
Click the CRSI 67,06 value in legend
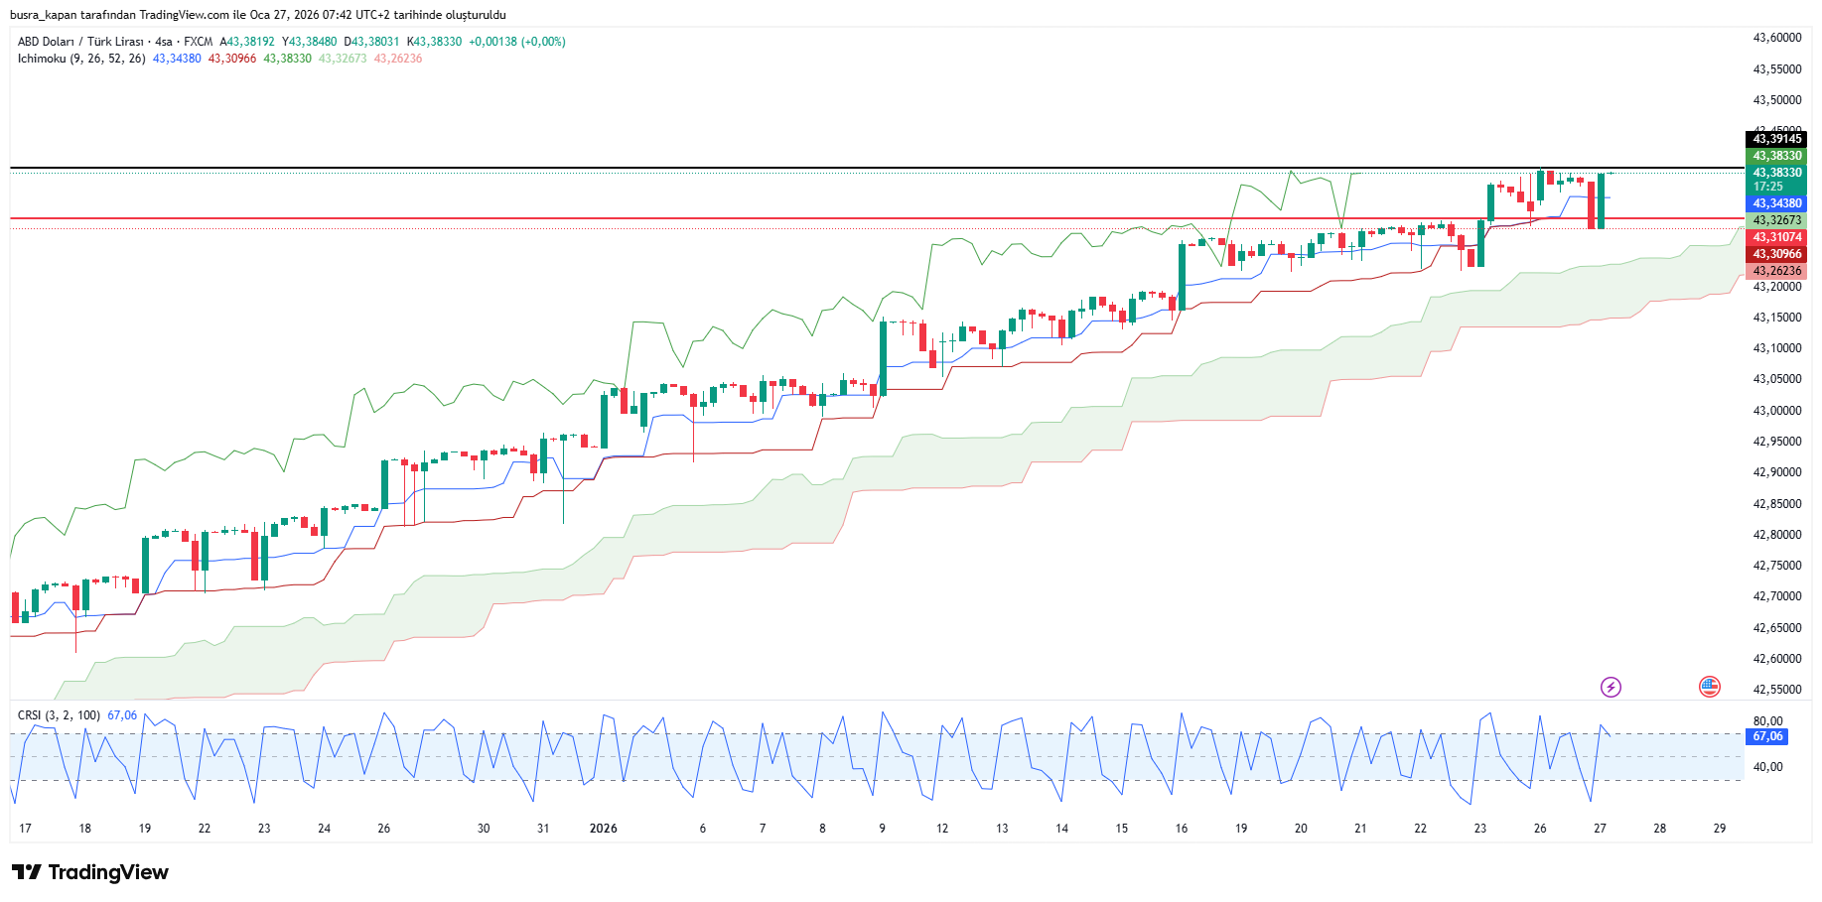click(122, 715)
